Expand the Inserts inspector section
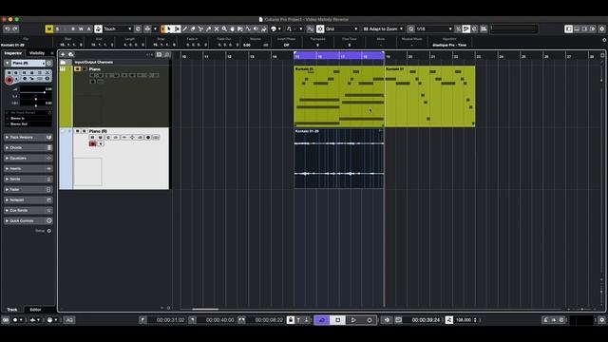The image size is (608, 342). coord(28,169)
